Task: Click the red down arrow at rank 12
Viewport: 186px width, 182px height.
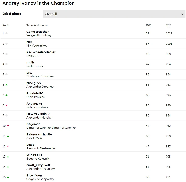Action: (x=8, y=146)
